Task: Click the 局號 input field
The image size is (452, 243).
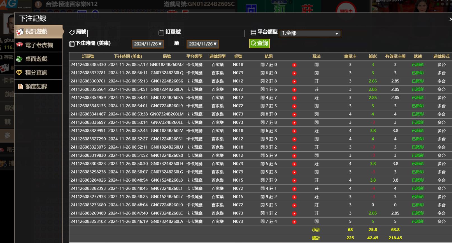Action: tap(120, 33)
